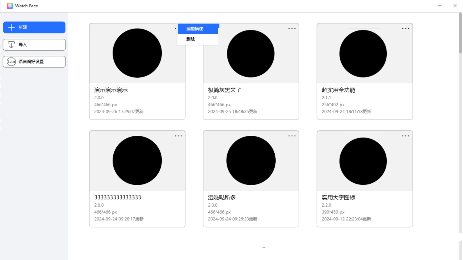Open 语言偏好设置 language settings
Screen dimensions: 463x260
point(34,62)
